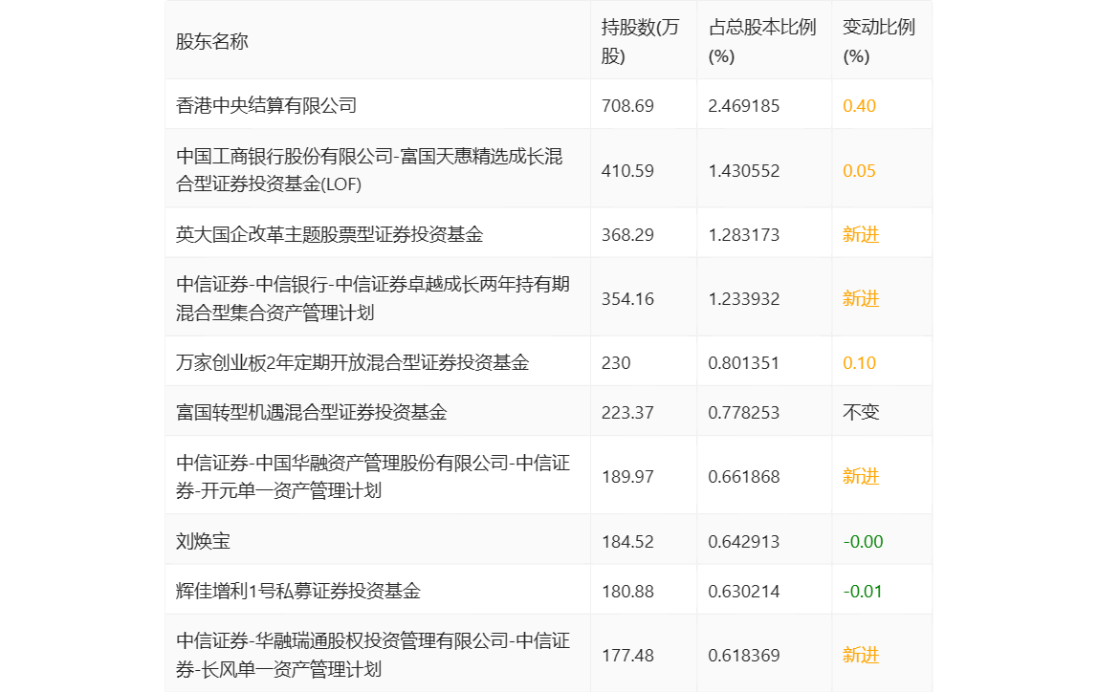Screen dimensions: 1098x692
Task: Select shareholder 香港中央结算有限公司
Action: [266, 105]
